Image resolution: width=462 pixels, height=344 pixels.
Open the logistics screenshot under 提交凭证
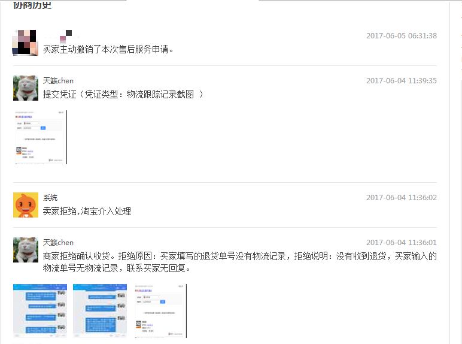click(x=40, y=137)
